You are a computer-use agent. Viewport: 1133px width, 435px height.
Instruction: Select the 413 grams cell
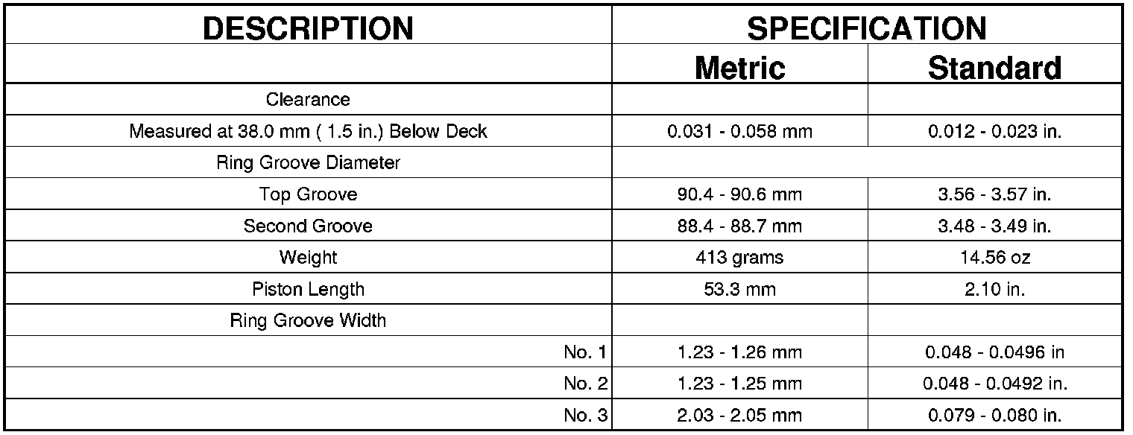coord(739,258)
